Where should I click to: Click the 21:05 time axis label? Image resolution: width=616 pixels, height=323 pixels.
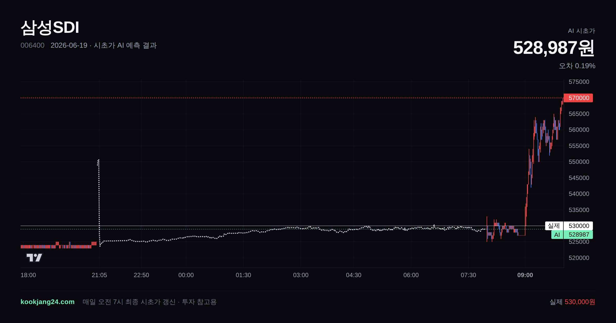pyautogui.click(x=99, y=275)
